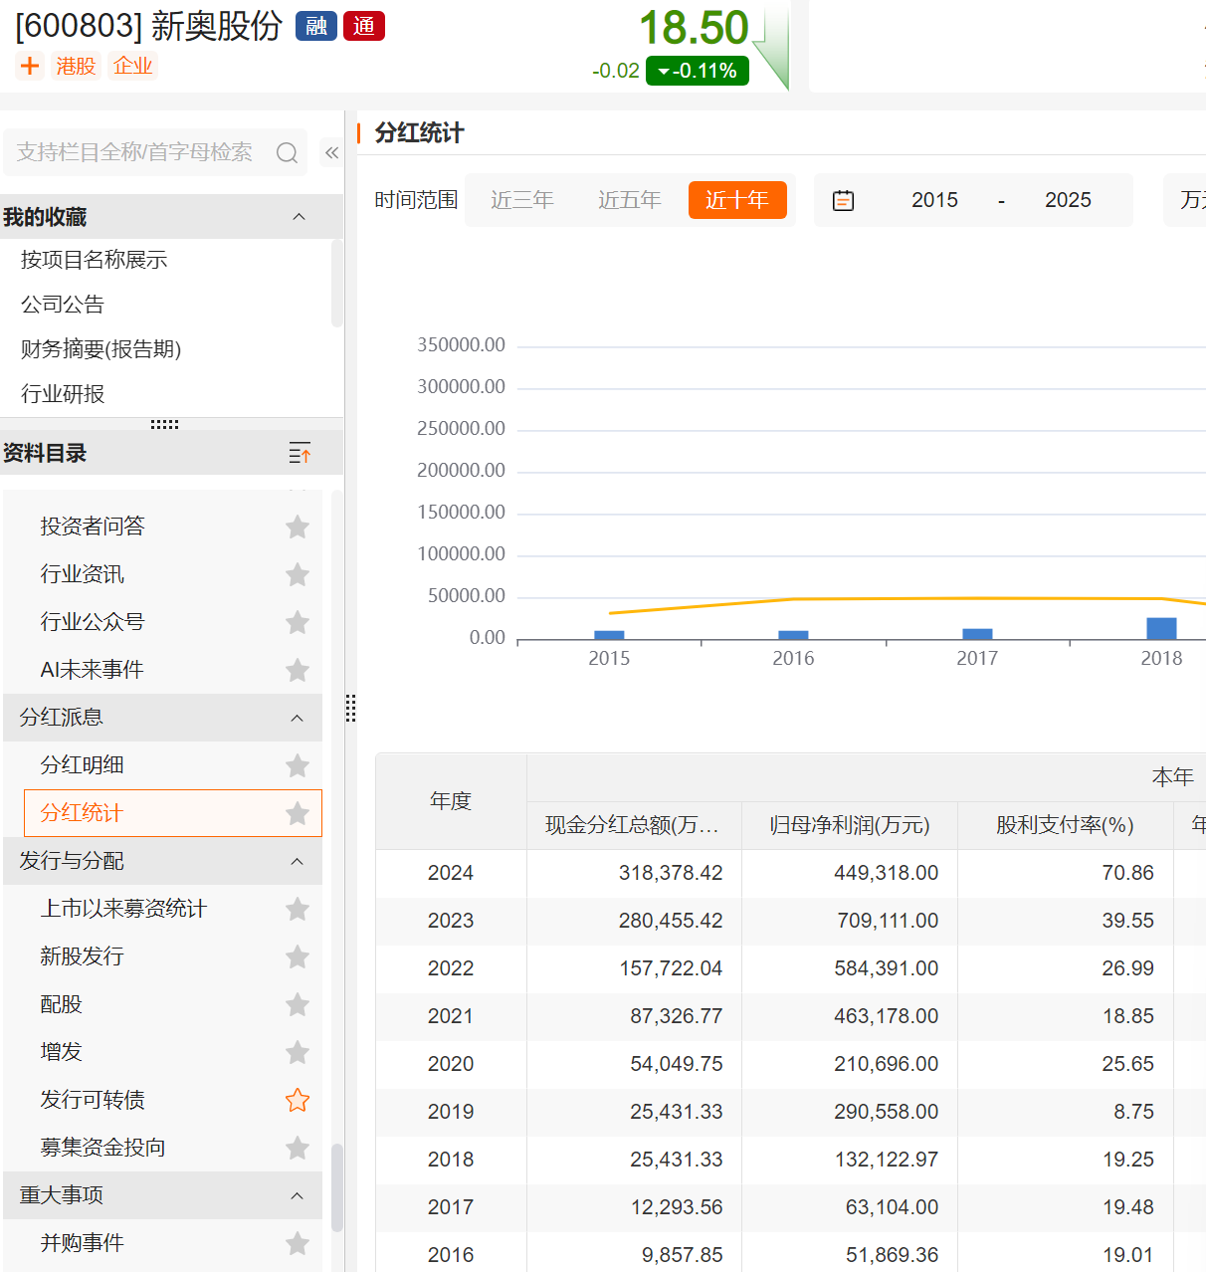The image size is (1206, 1272).
Task: Click the 2022 payout ratio 26.99
Action: click(x=1128, y=968)
